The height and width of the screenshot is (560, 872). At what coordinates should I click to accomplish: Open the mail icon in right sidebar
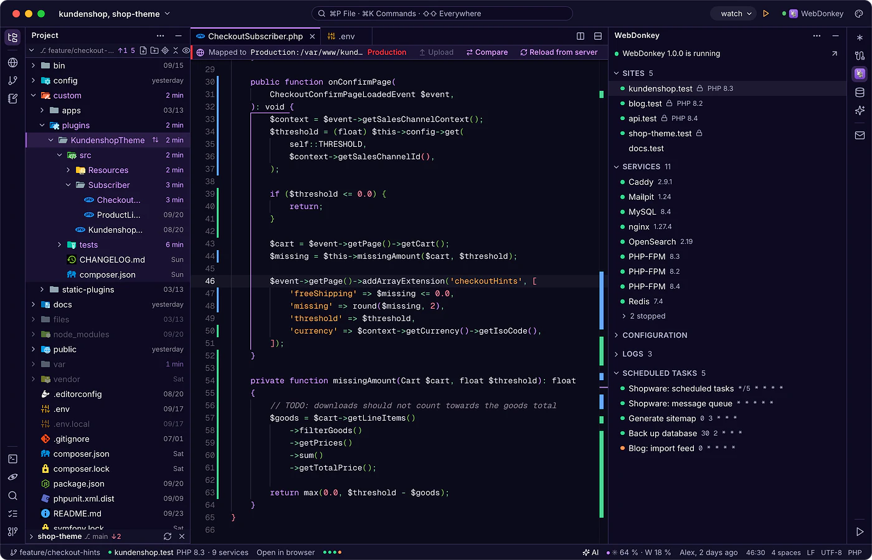click(860, 135)
